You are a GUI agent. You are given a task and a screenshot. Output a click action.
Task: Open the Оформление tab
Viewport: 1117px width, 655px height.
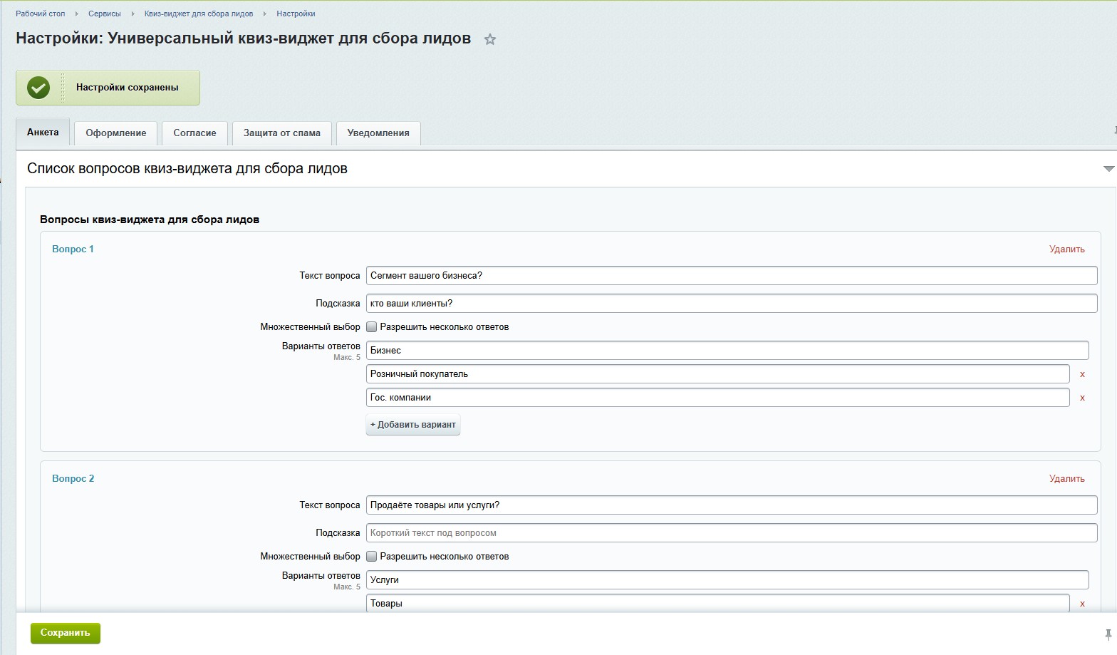pos(116,133)
